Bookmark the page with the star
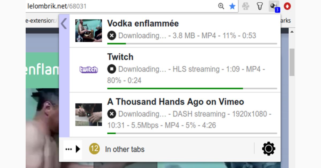This screenshot has width=321, height=168. pyautogui.click(x=232, y=6)
